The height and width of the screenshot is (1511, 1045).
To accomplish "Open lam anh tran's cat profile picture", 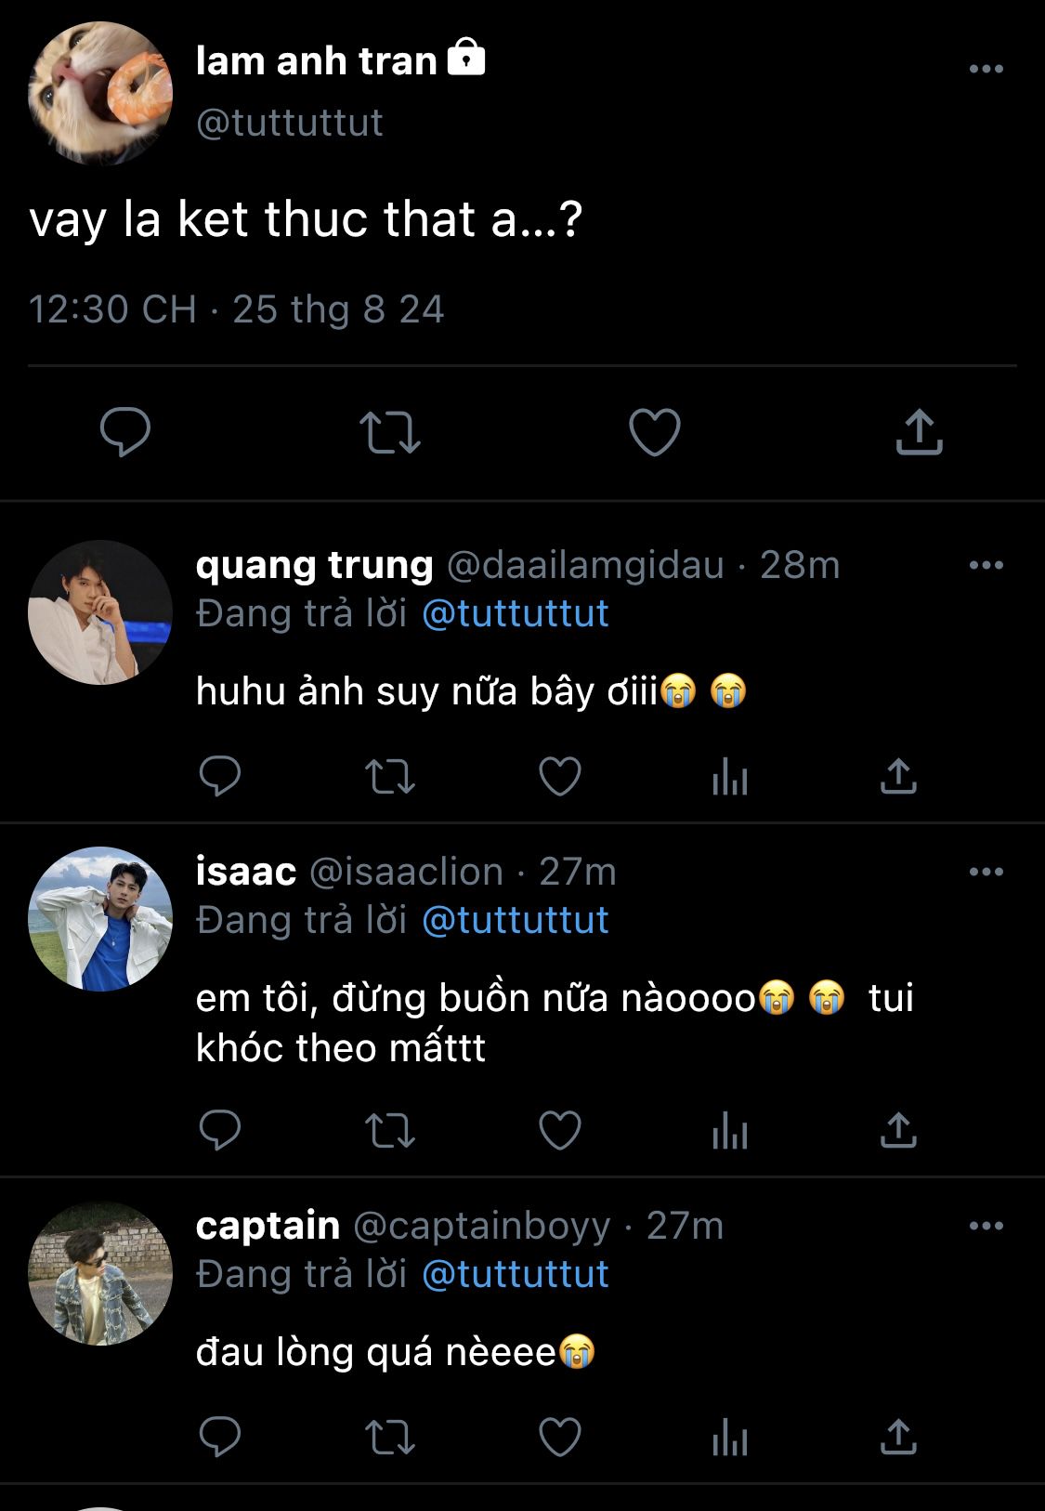I will click(x=100, y=94).
